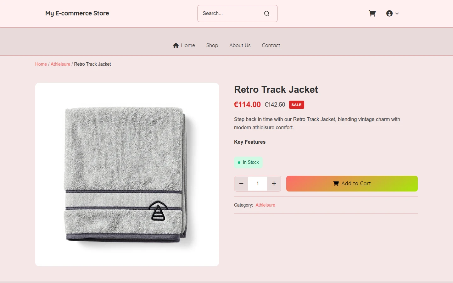The height and width of the screenshot is (283, 453).
Task: Click the search magnifier icon
Action: [267, 14]
